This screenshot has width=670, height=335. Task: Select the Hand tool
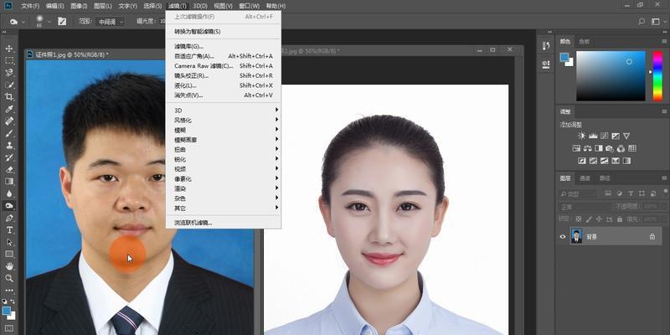pyautogui.click(x=9, y=266)
